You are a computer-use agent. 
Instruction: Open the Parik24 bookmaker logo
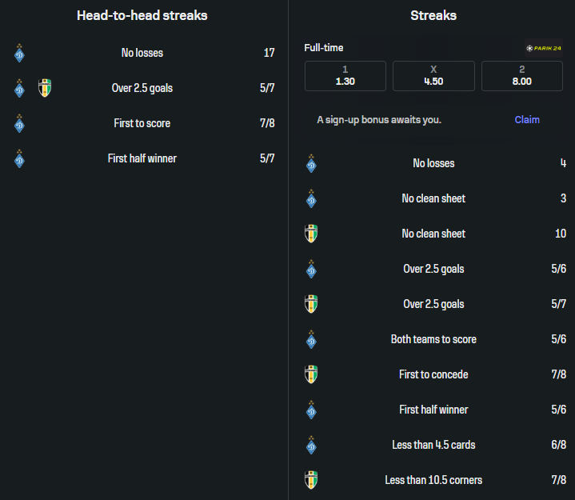click(x=544, y=47)
